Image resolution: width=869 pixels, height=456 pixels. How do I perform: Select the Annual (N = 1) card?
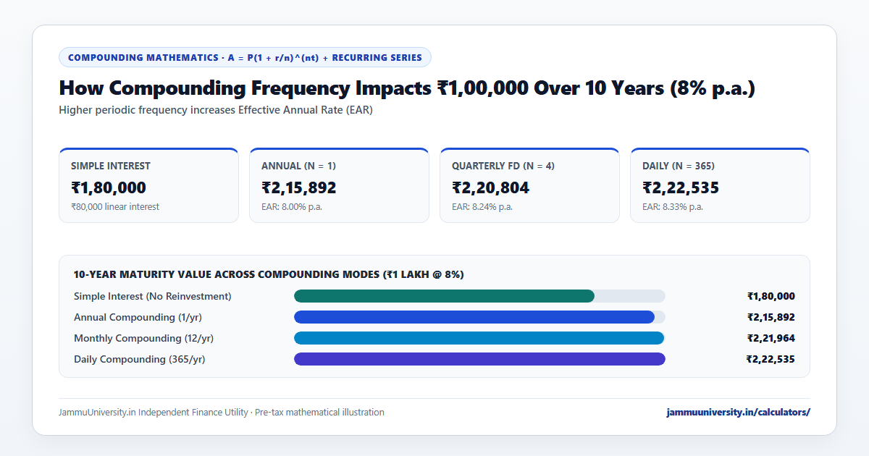pos(339,185)
